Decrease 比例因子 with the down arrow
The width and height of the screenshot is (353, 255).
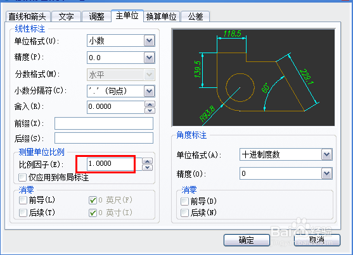click(x=148, y=167)
